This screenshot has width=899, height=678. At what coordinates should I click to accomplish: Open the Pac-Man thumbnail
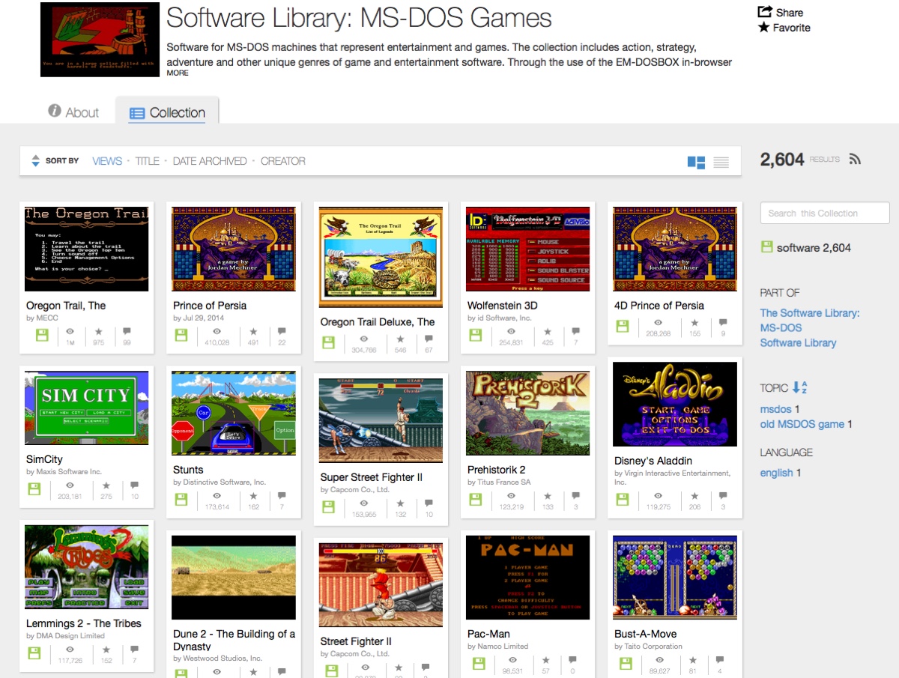[528, 577]
